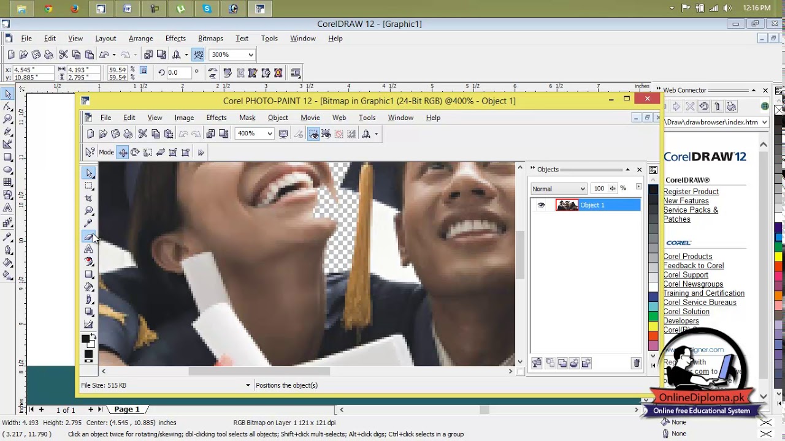The height and width of the screenshot is (441, 785).
Task: Open the Web Connector address dropdown
Action: tap(764, 122)
